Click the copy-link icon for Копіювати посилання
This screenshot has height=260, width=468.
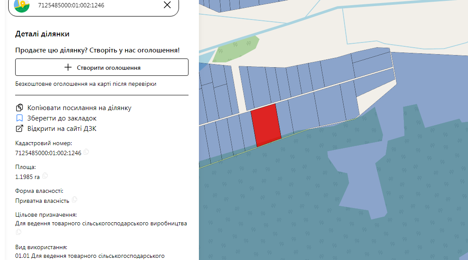click(x=19, y=107)
